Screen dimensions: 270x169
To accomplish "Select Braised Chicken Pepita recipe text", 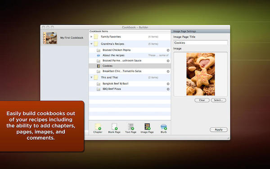I will point(117,50).
